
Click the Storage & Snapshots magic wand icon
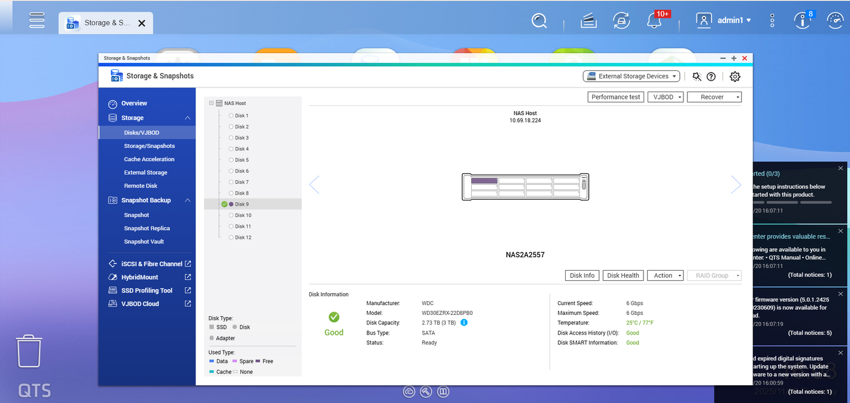pos(697,76)
